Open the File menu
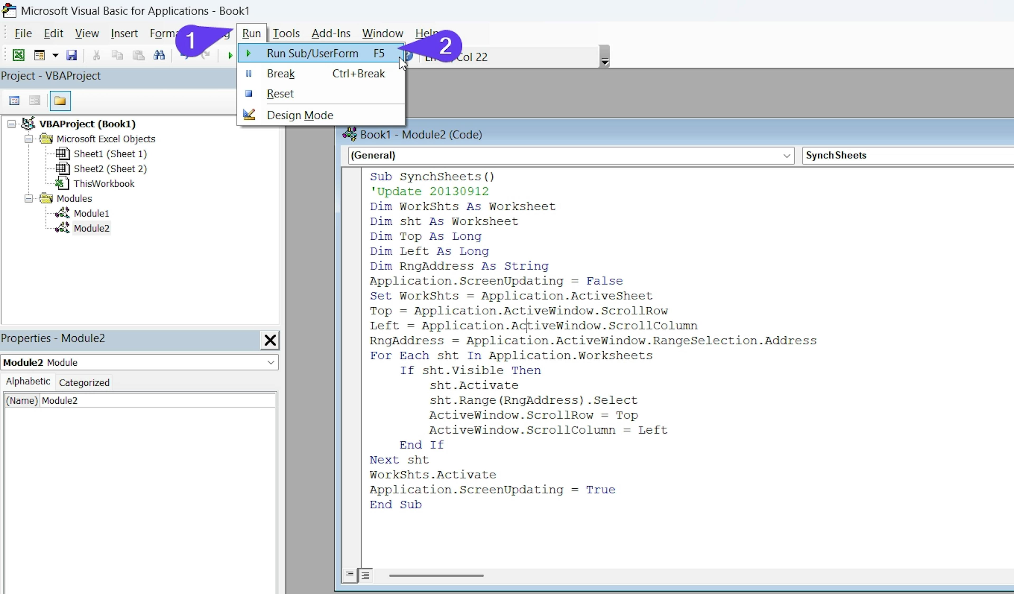The height and width of the screenshot is (594, 1014). pyautogui.click(x=23, y=33)
